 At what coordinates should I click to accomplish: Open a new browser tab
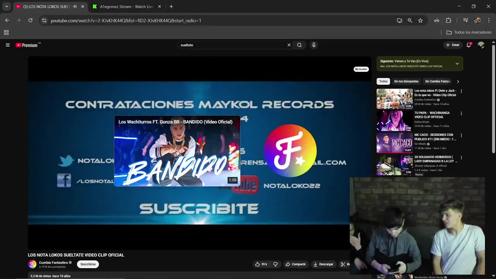(171, 7)
